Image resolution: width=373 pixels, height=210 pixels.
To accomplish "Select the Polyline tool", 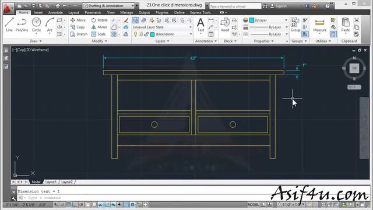I will point(22,24).
